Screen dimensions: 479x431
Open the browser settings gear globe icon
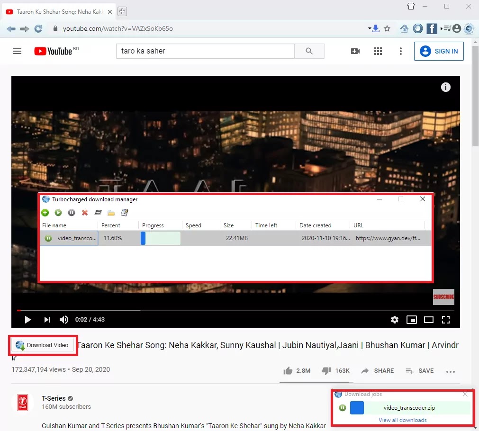pyautogui.click(x=469, y=29)
